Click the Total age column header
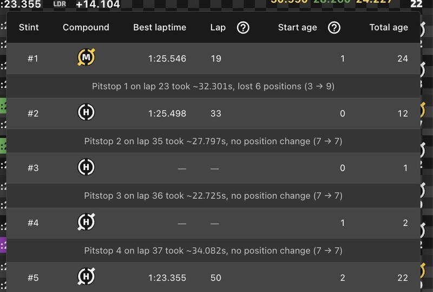This screenshot has width=433, height=292. (389, 28)
